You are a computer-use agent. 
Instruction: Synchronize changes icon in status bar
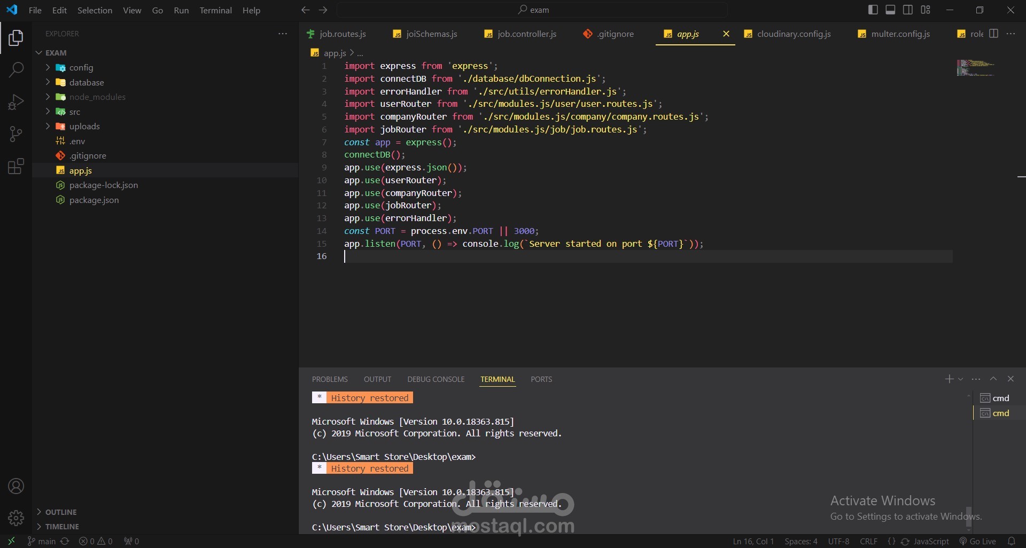(65, 541)
